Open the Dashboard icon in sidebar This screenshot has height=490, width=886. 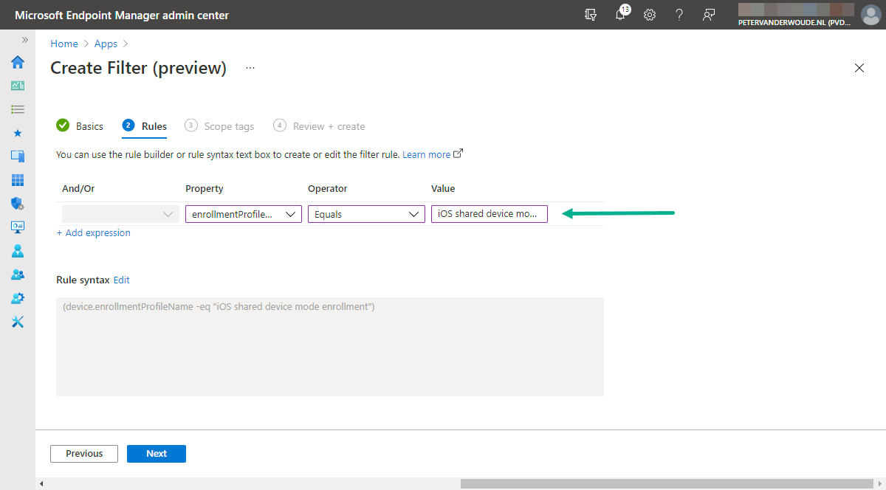click(x=18, y=86)
